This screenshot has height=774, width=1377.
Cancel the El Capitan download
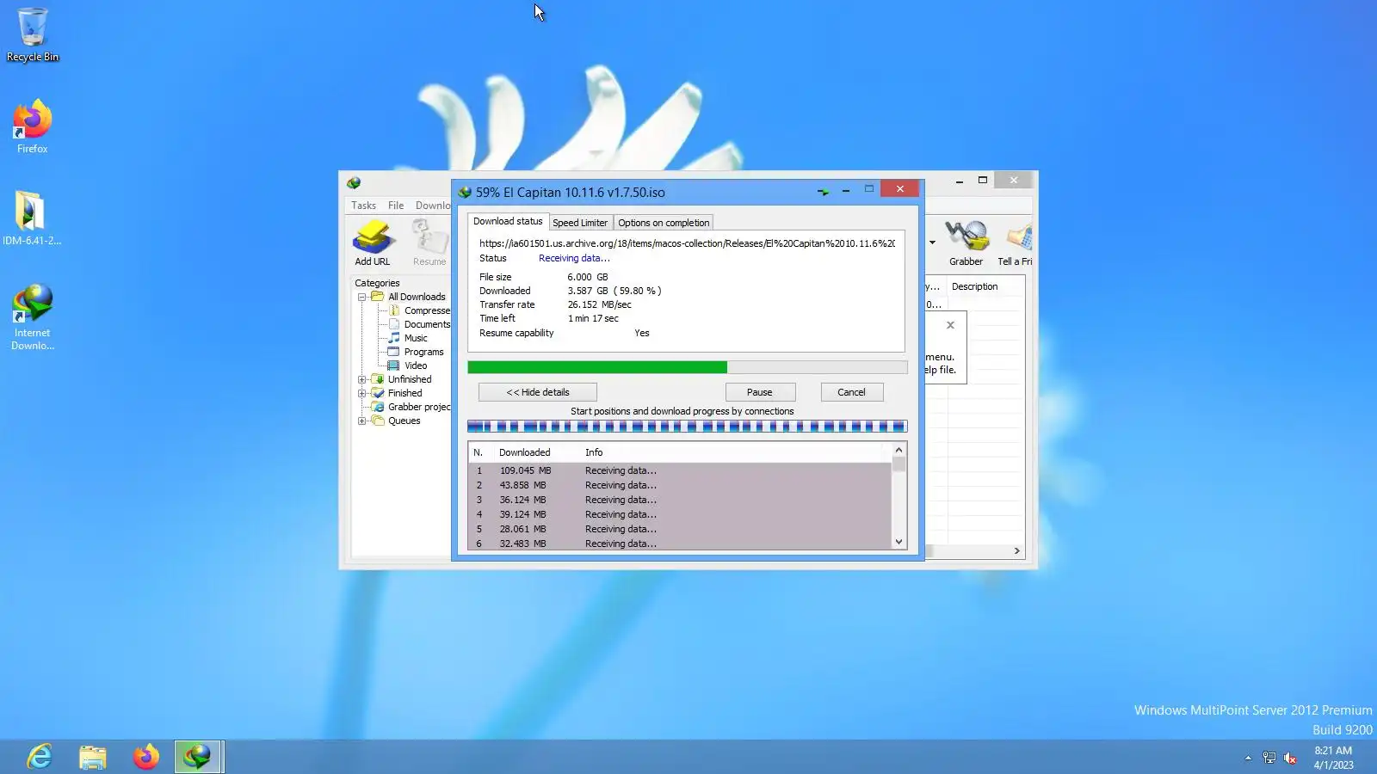852,392
